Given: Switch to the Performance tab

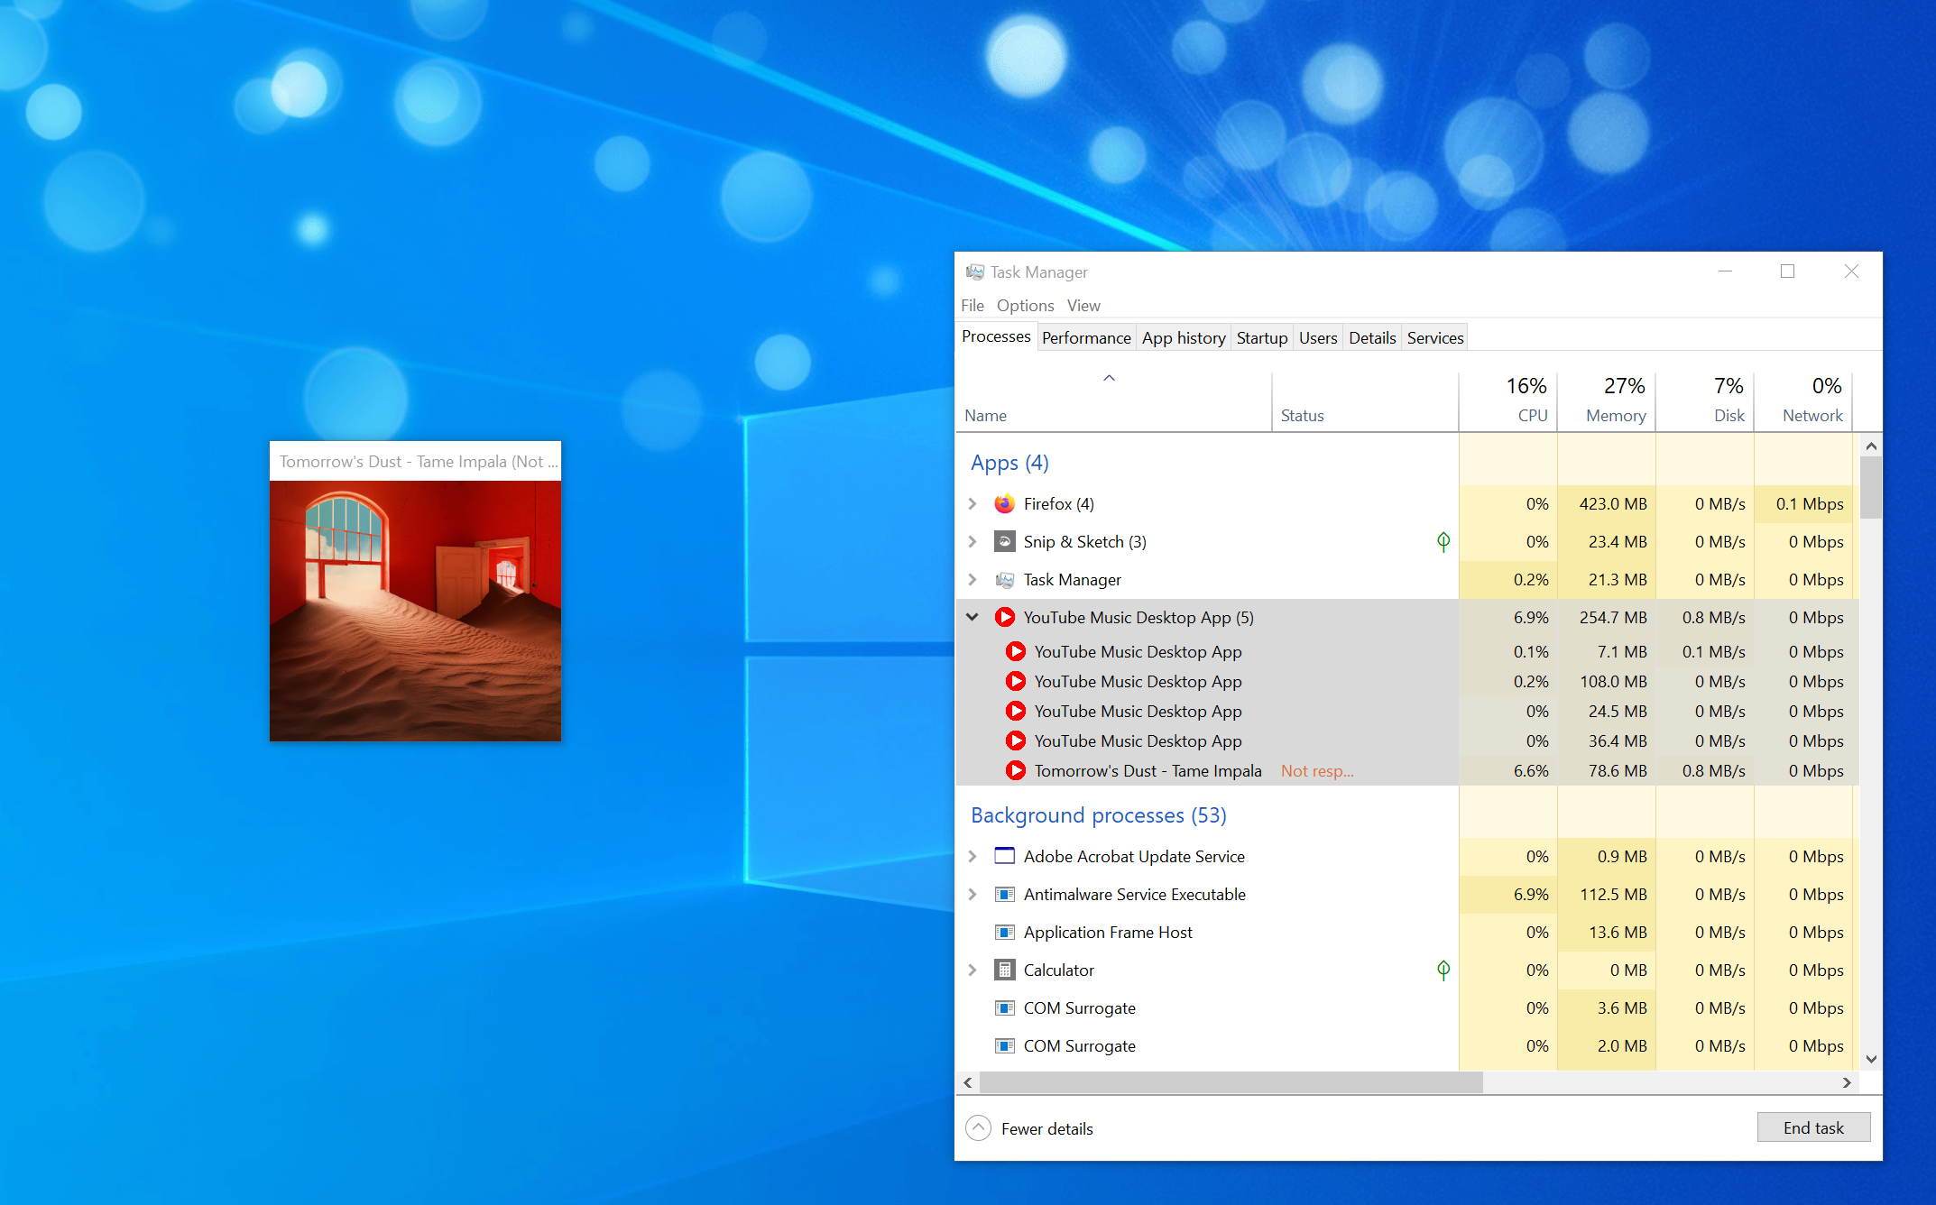Looking at the screenshot, I should pos(1086,337).
